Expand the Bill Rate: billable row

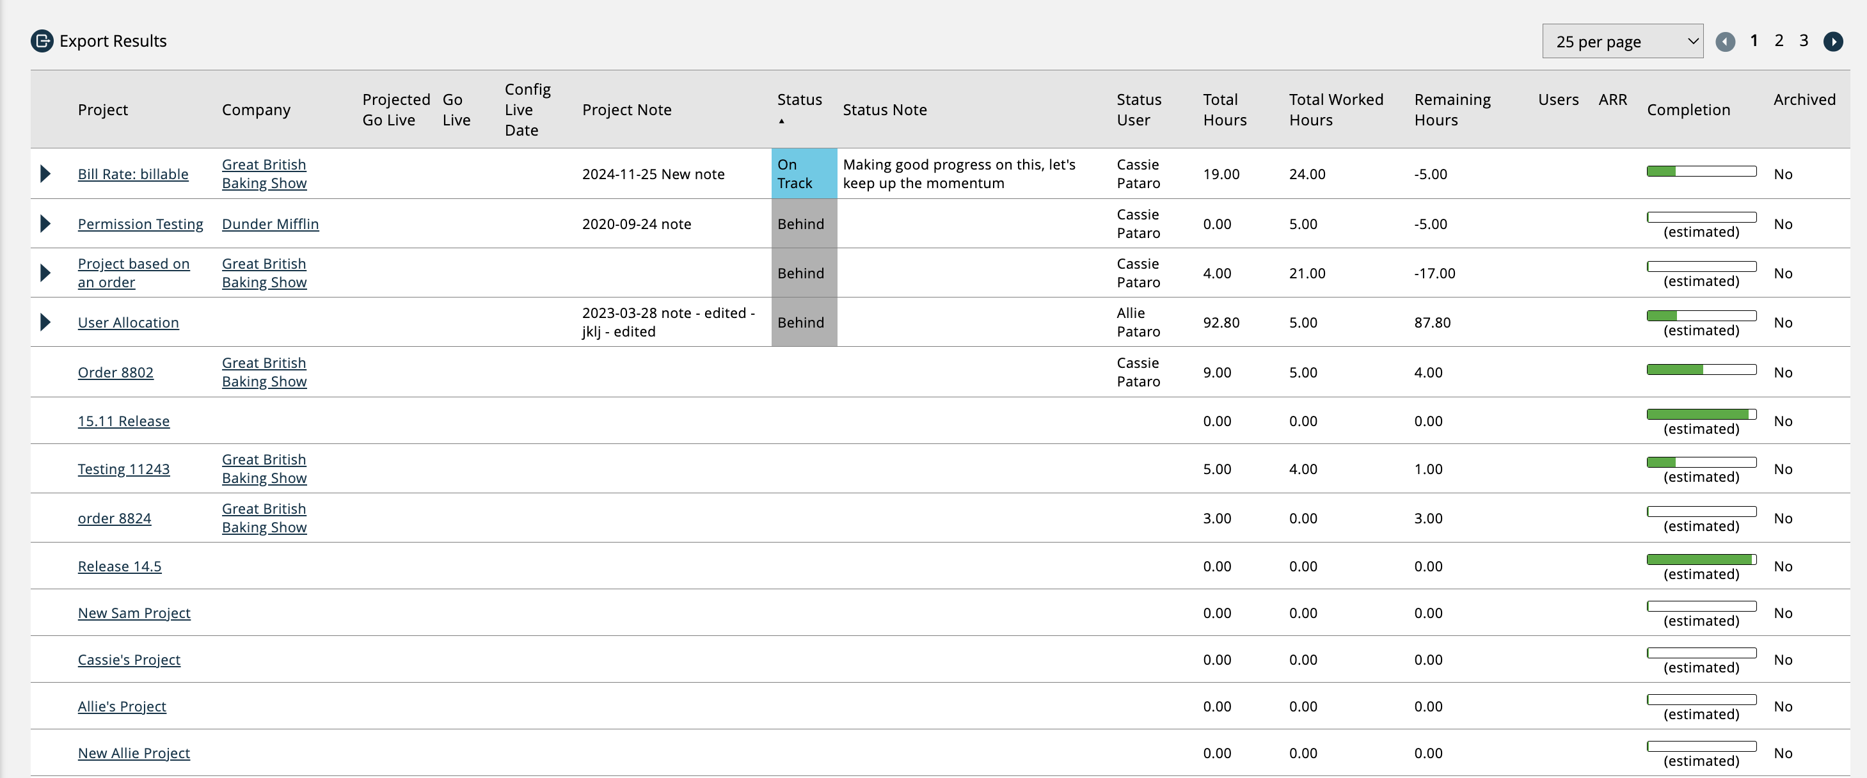point(45,174)
